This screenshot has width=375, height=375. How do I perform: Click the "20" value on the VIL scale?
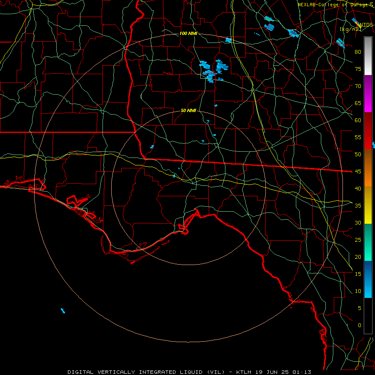[358, 257]
